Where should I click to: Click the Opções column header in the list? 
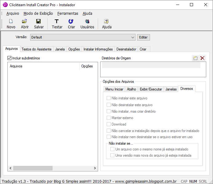(89, 66)
